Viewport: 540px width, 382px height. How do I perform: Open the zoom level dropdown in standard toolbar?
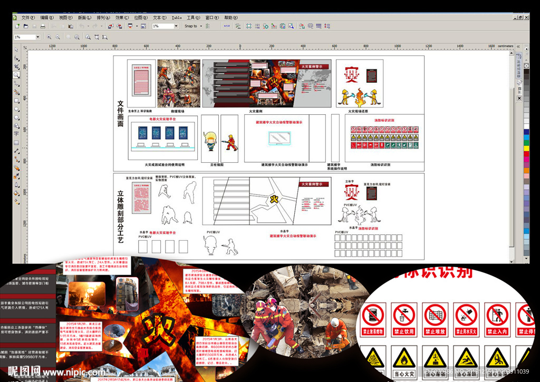pyautogui.click(x=176, y=26)
